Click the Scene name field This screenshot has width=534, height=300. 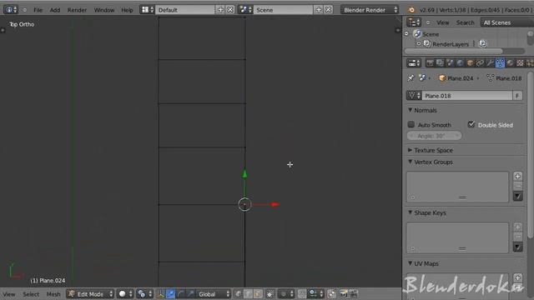[284, 10]
